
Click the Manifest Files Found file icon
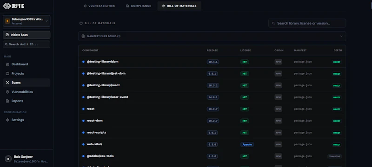(x=83, y=36)
